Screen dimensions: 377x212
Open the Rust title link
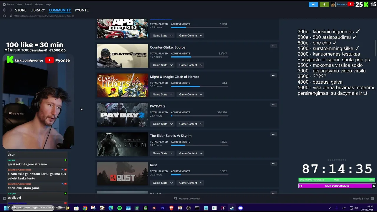click(x=153, y=165)
